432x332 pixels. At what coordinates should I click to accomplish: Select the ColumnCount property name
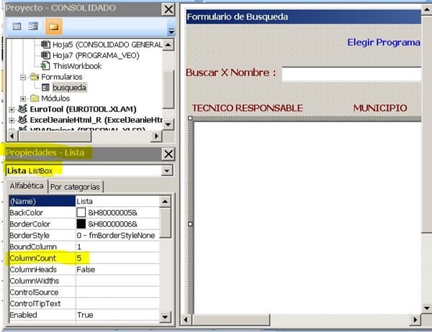pyautogui.click(x=33, y=258)
